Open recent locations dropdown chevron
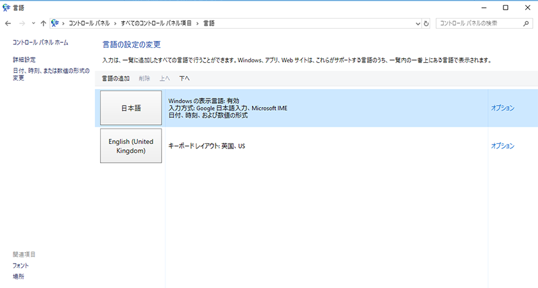538x288 pixels. [x=33, y=23]
